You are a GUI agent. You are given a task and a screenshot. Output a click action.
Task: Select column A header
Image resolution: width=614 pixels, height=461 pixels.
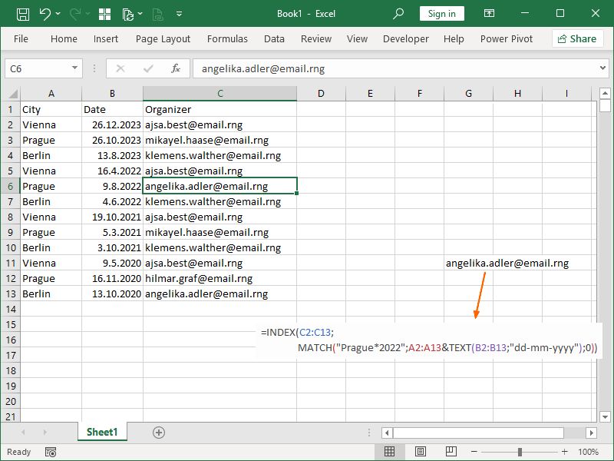(51, 94)
